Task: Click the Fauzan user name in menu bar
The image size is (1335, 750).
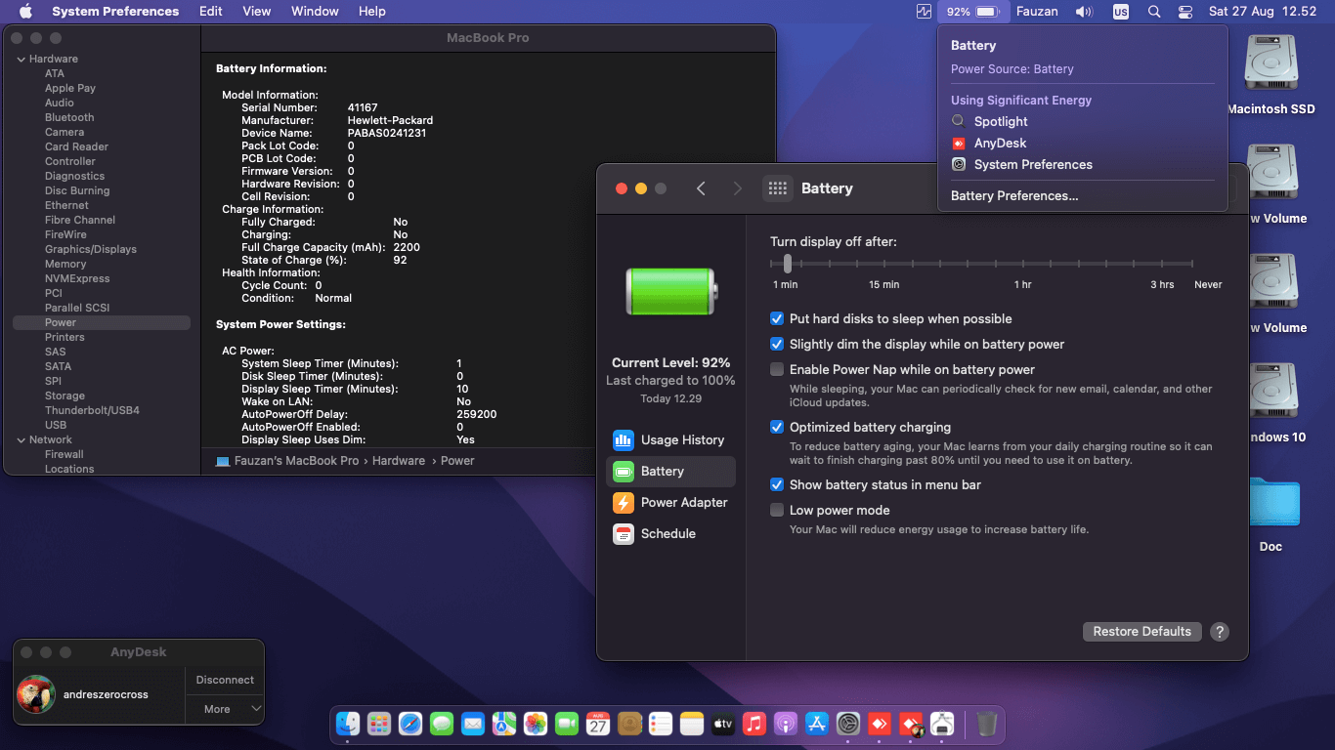Action: tap(1038, 12)
